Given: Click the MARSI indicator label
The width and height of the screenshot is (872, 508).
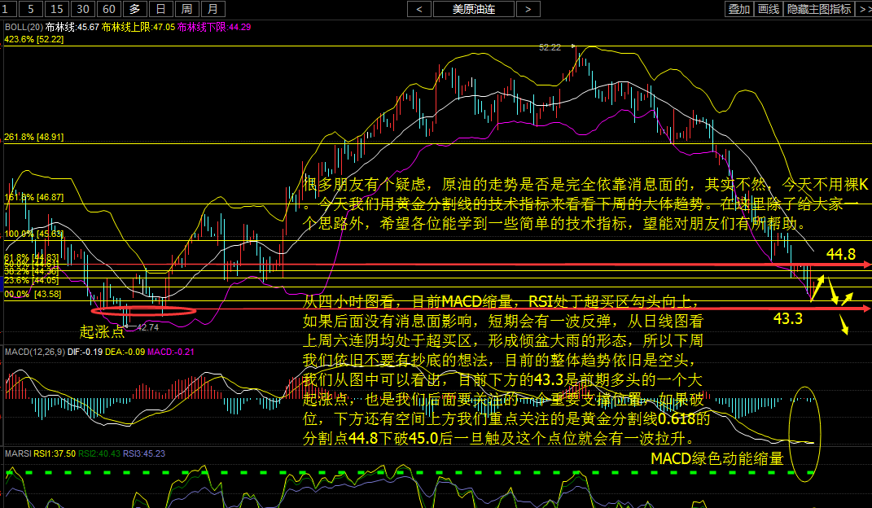Looking at the screenshot, I should (18, 453).
